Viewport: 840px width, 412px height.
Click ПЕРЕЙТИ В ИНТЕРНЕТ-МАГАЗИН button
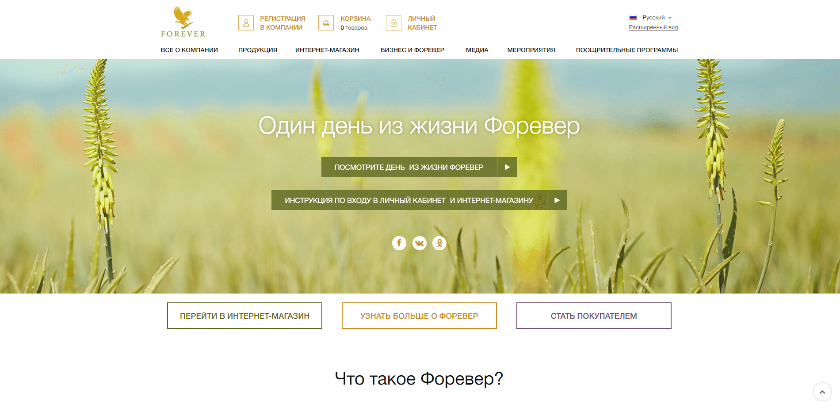click(x=244, y=316)
